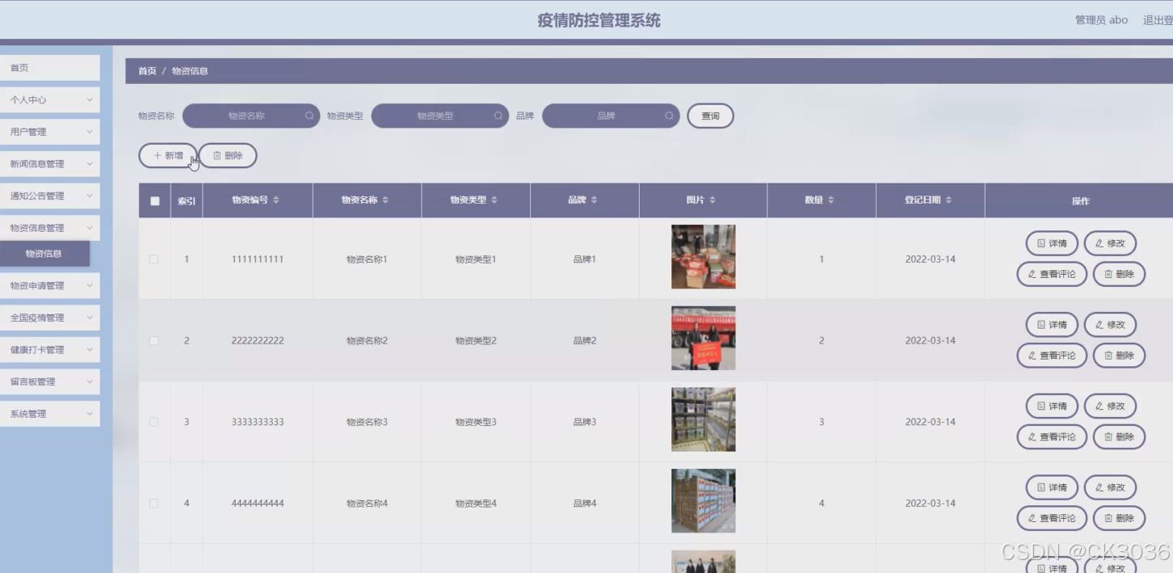Sort by 物资编号 column arrows
This screenshot has width=1173, height=573.
pos(276,200)
